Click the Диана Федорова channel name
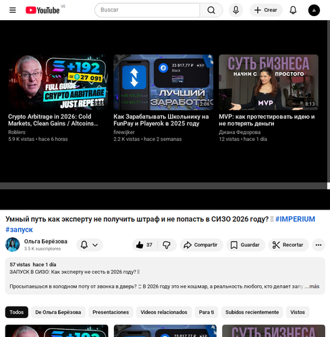 pyautogui.click(x=240, y=132)
